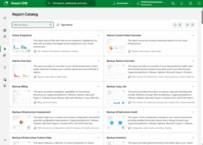The image size is (203, 145).
Task: Click the "Billing, Service Providers" tags text
Action: pos(47,103)
